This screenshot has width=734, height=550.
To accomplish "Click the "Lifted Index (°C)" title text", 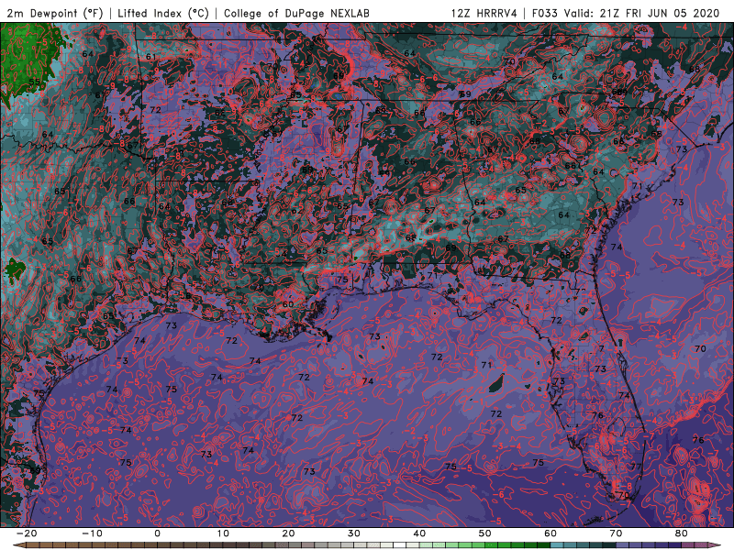I will [x=163, y=13].
